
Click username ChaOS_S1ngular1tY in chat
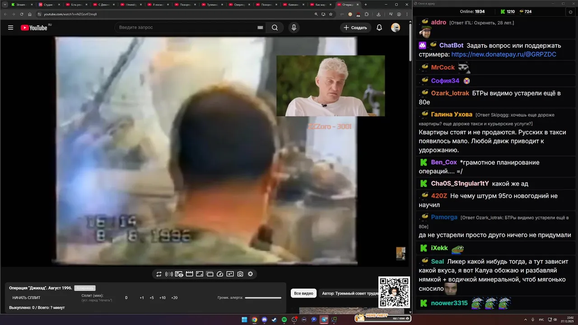tap(460, 183)
